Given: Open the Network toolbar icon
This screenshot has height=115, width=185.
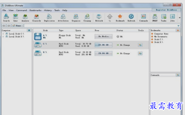Looking at the screenshot, I should (99, 18).
